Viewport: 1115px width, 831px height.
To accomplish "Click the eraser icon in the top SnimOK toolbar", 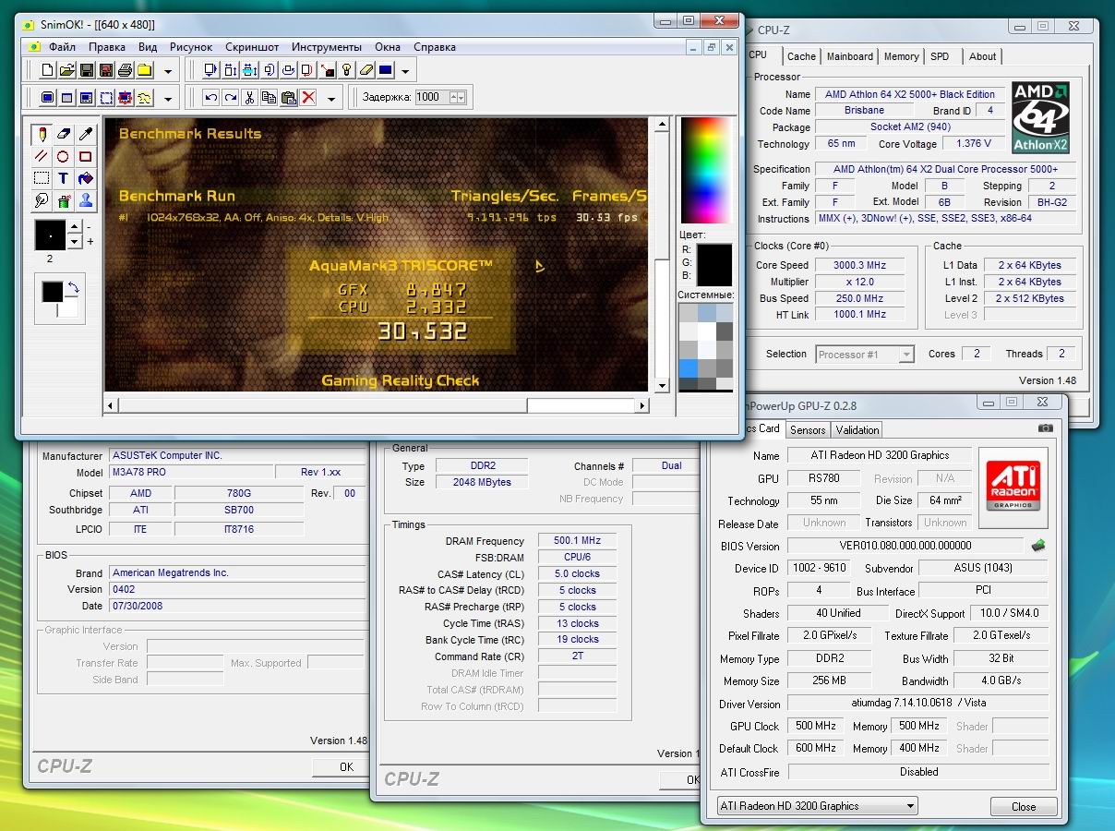I will coord(366,70).
